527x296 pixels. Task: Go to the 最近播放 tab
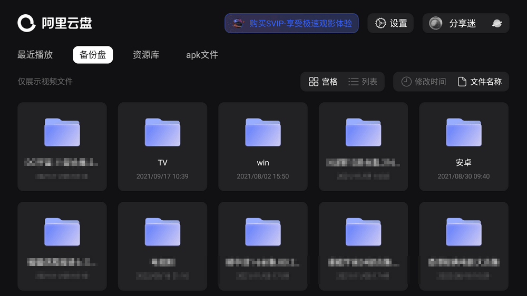[35, 55]
